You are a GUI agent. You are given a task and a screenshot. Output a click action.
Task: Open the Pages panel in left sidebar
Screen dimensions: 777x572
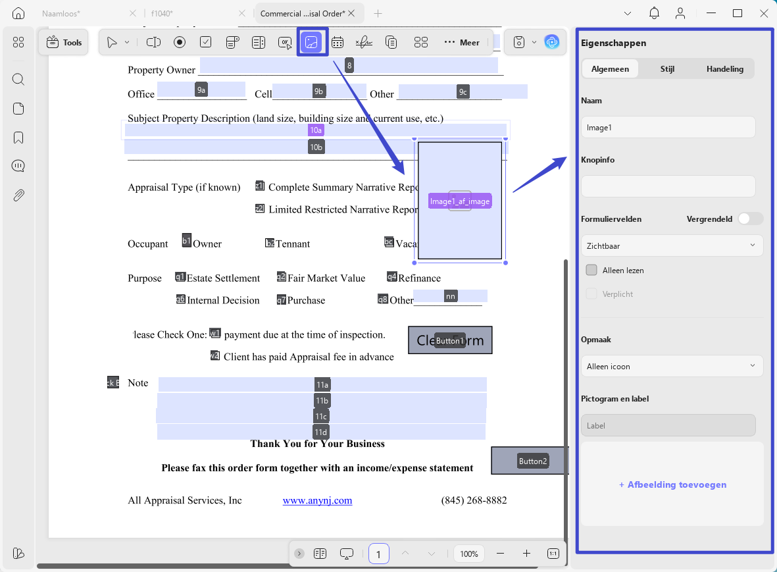[x=18, y=109]
